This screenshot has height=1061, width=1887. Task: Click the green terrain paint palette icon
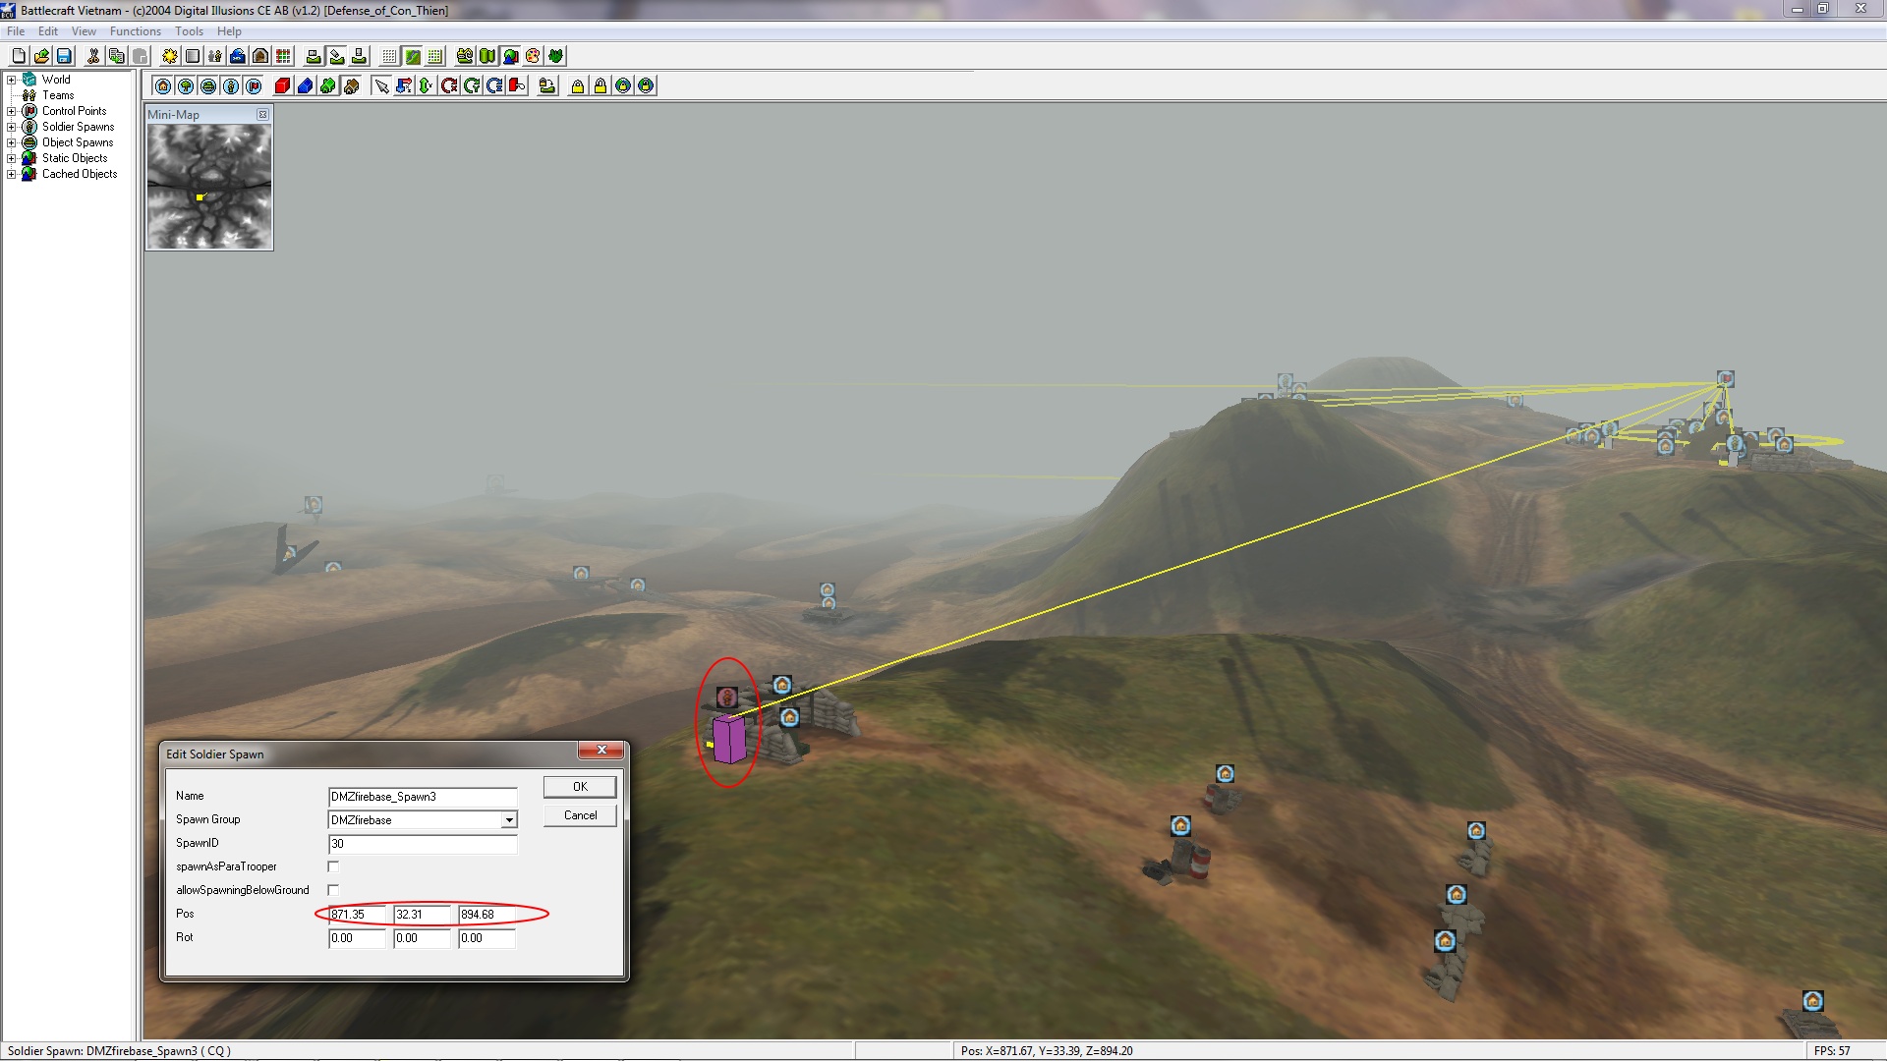[x=533, y=56]
